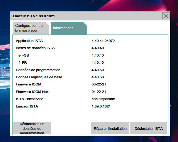Click Désinstaller les données de programmation button
This screenshot has height=142, width=178.
click(x=32, y=128)
